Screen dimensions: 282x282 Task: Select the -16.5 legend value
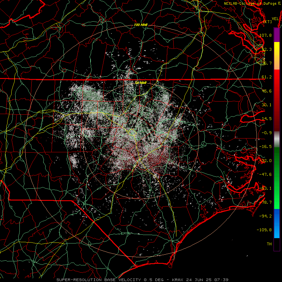(265, 147)
